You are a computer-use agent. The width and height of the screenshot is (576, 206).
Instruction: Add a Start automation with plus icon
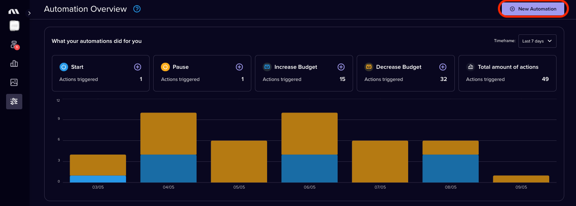click(x=137, y=67)
